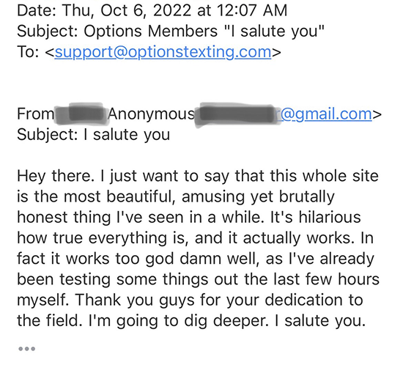Expand trimmed content via three-dot ellipsis
This screenshot has width=403, height=365.
pyautogui.click(x=26, y=349)
